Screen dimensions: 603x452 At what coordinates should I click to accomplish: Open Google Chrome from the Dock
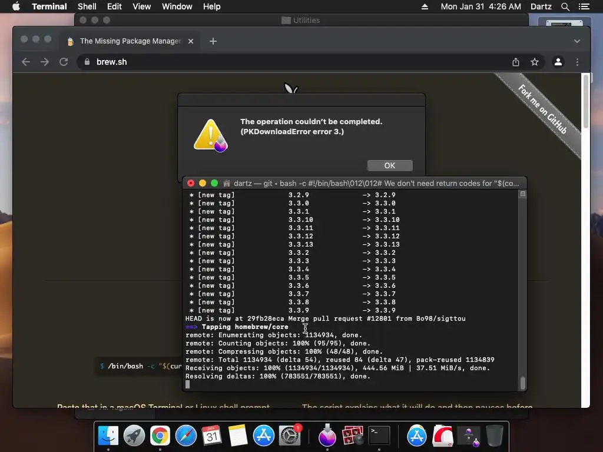(160, 435)
